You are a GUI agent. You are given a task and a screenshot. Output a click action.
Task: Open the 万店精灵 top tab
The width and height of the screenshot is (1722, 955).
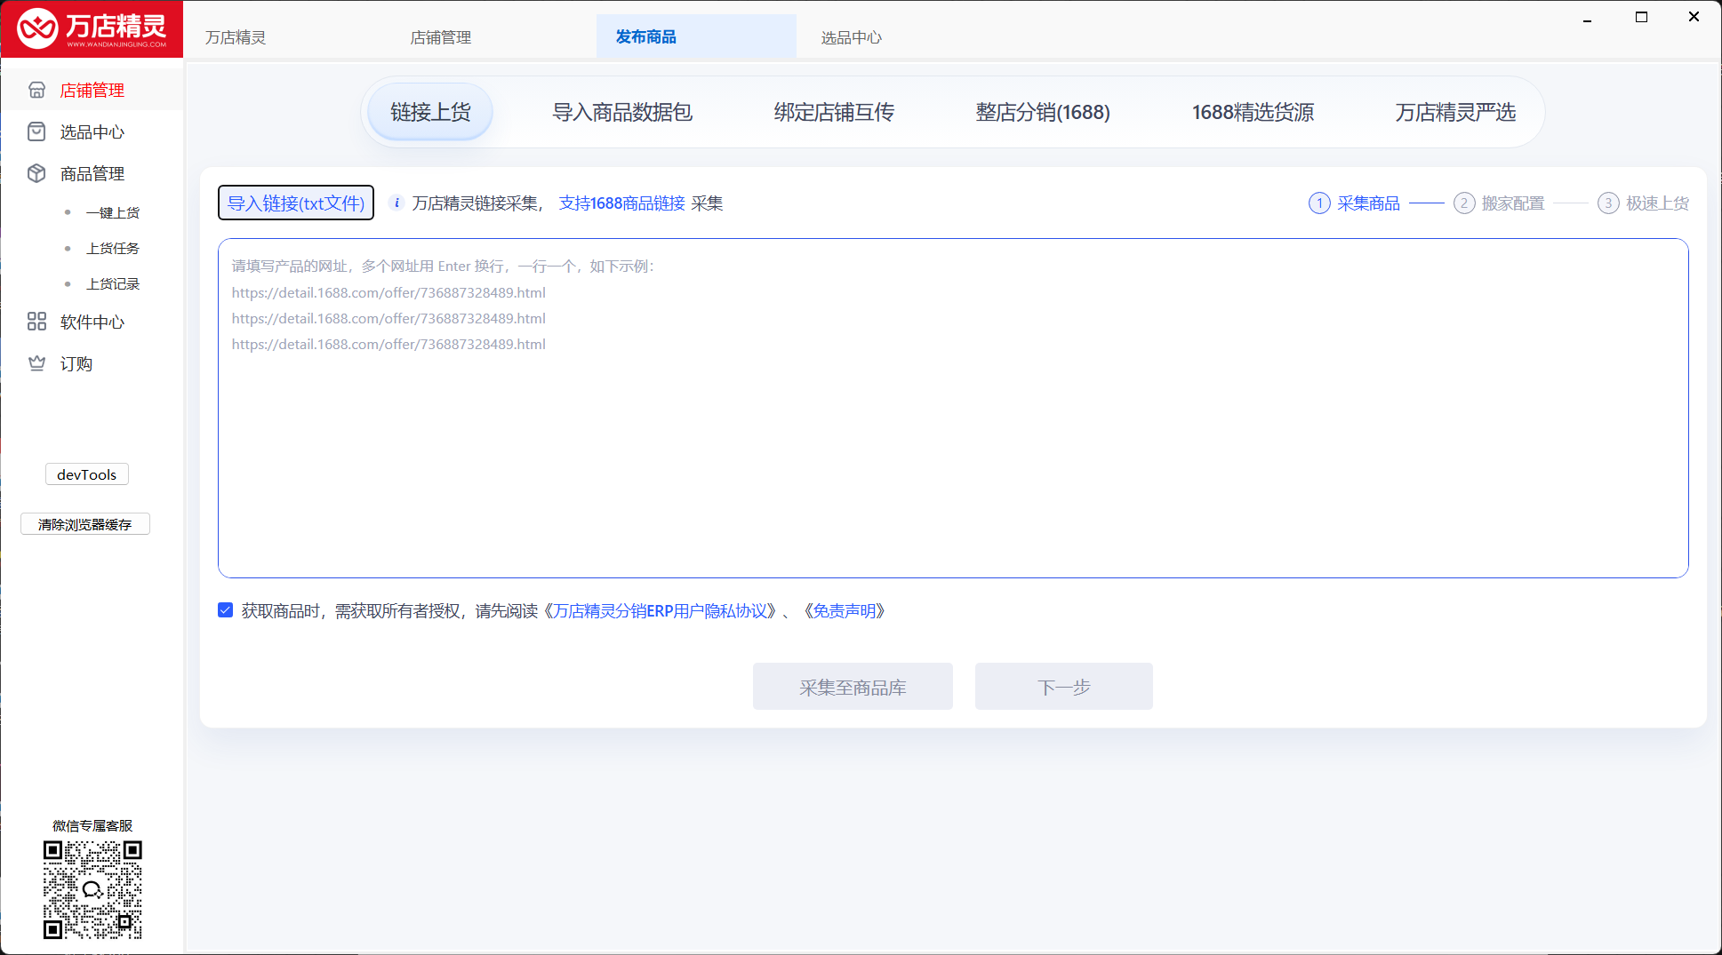point(236,37)
